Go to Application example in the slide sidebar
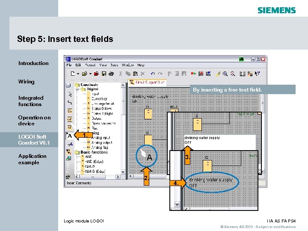Screen dimensions: 308x231 point(33,159)
